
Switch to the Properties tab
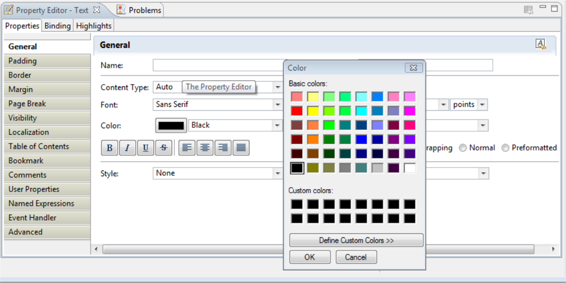[x=22, y=26]
